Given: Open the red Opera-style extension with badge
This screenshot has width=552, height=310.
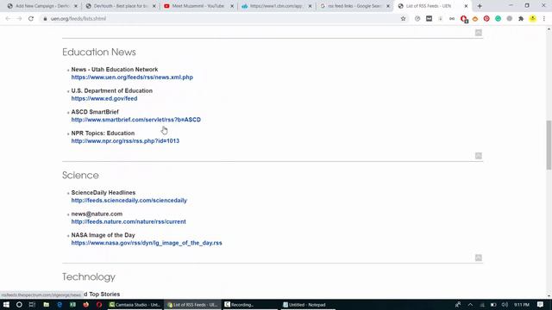Looking at the screenshot, I should (464, 19).
